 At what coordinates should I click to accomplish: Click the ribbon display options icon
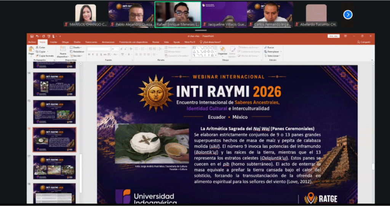pos(345,36)
